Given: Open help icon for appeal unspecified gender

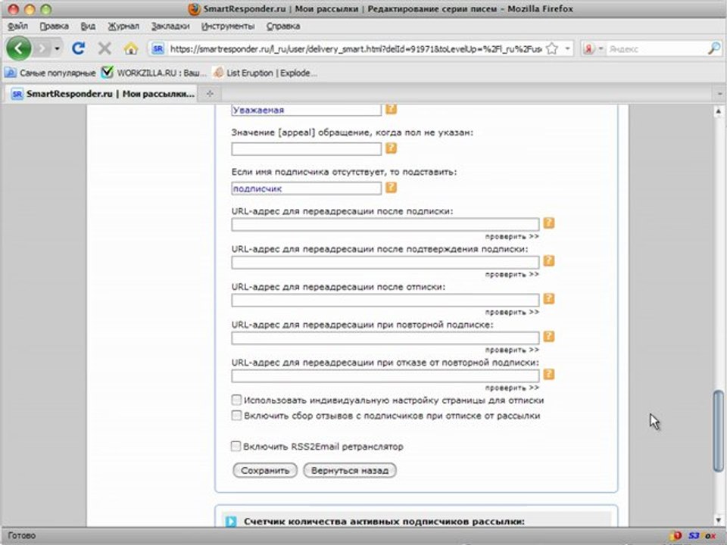Looking at the screenshot, I should click(x=392, y=148).
